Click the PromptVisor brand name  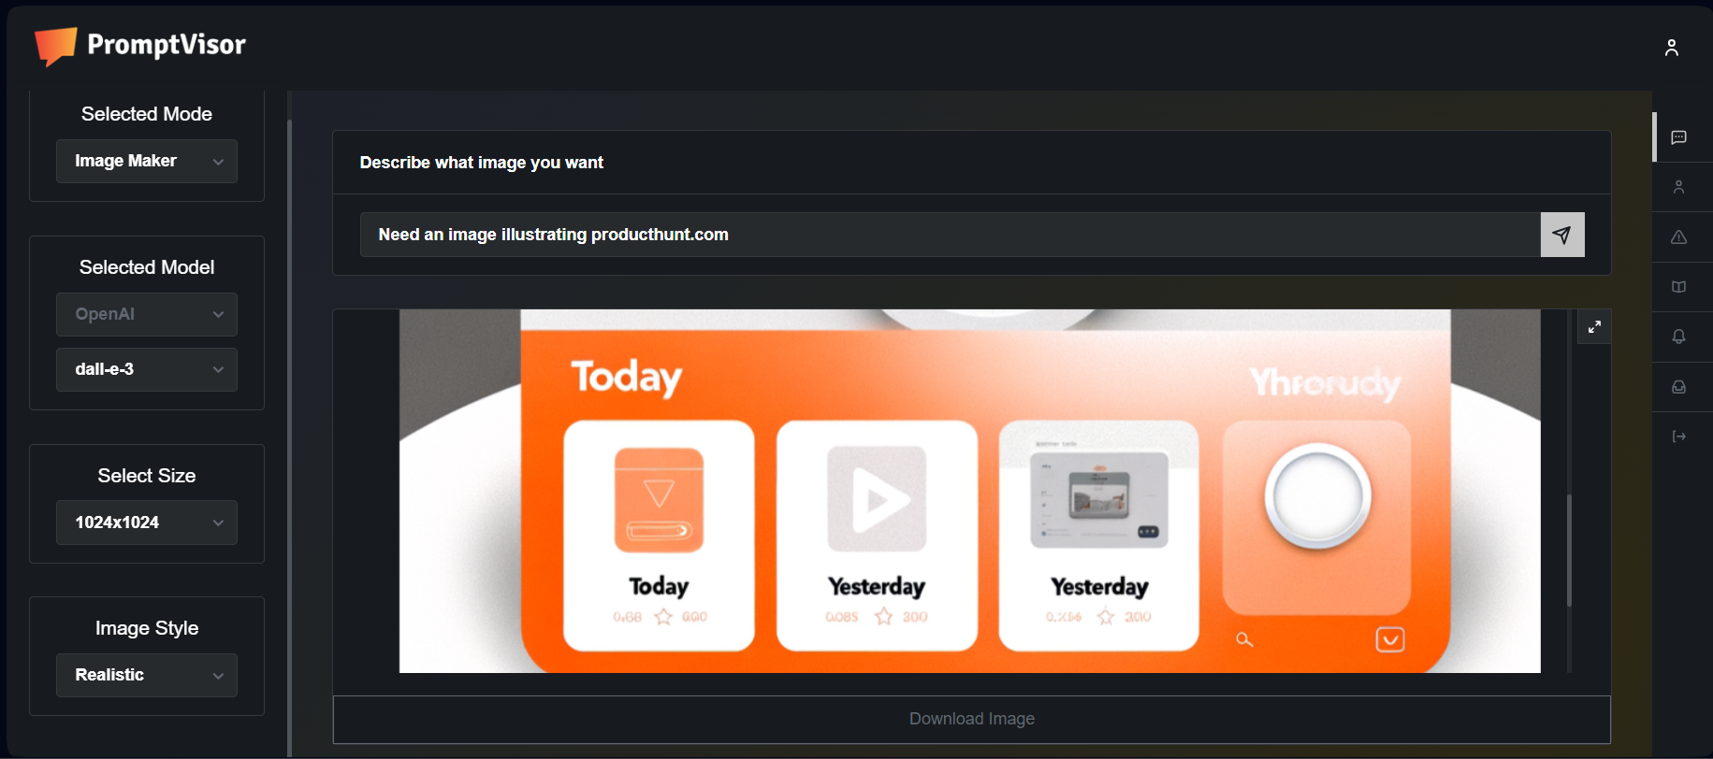point(167,45)
